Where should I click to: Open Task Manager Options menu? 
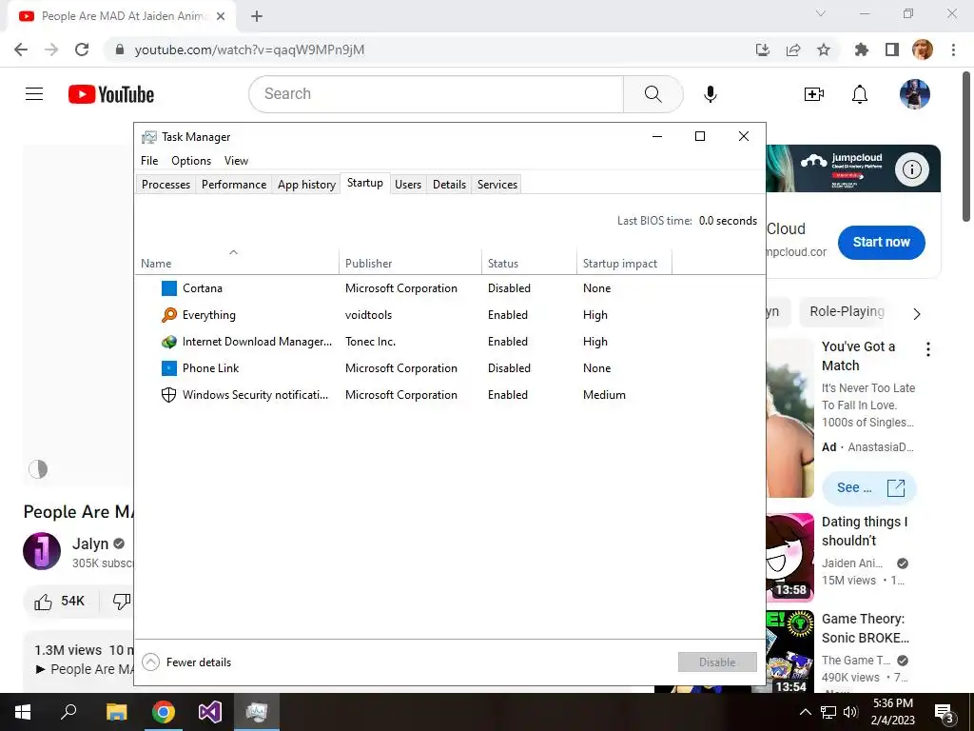191,161
